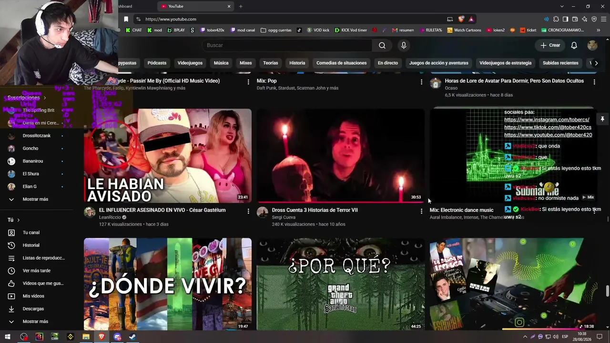Select the Subidas recientes chip

(x=560, y=63)
